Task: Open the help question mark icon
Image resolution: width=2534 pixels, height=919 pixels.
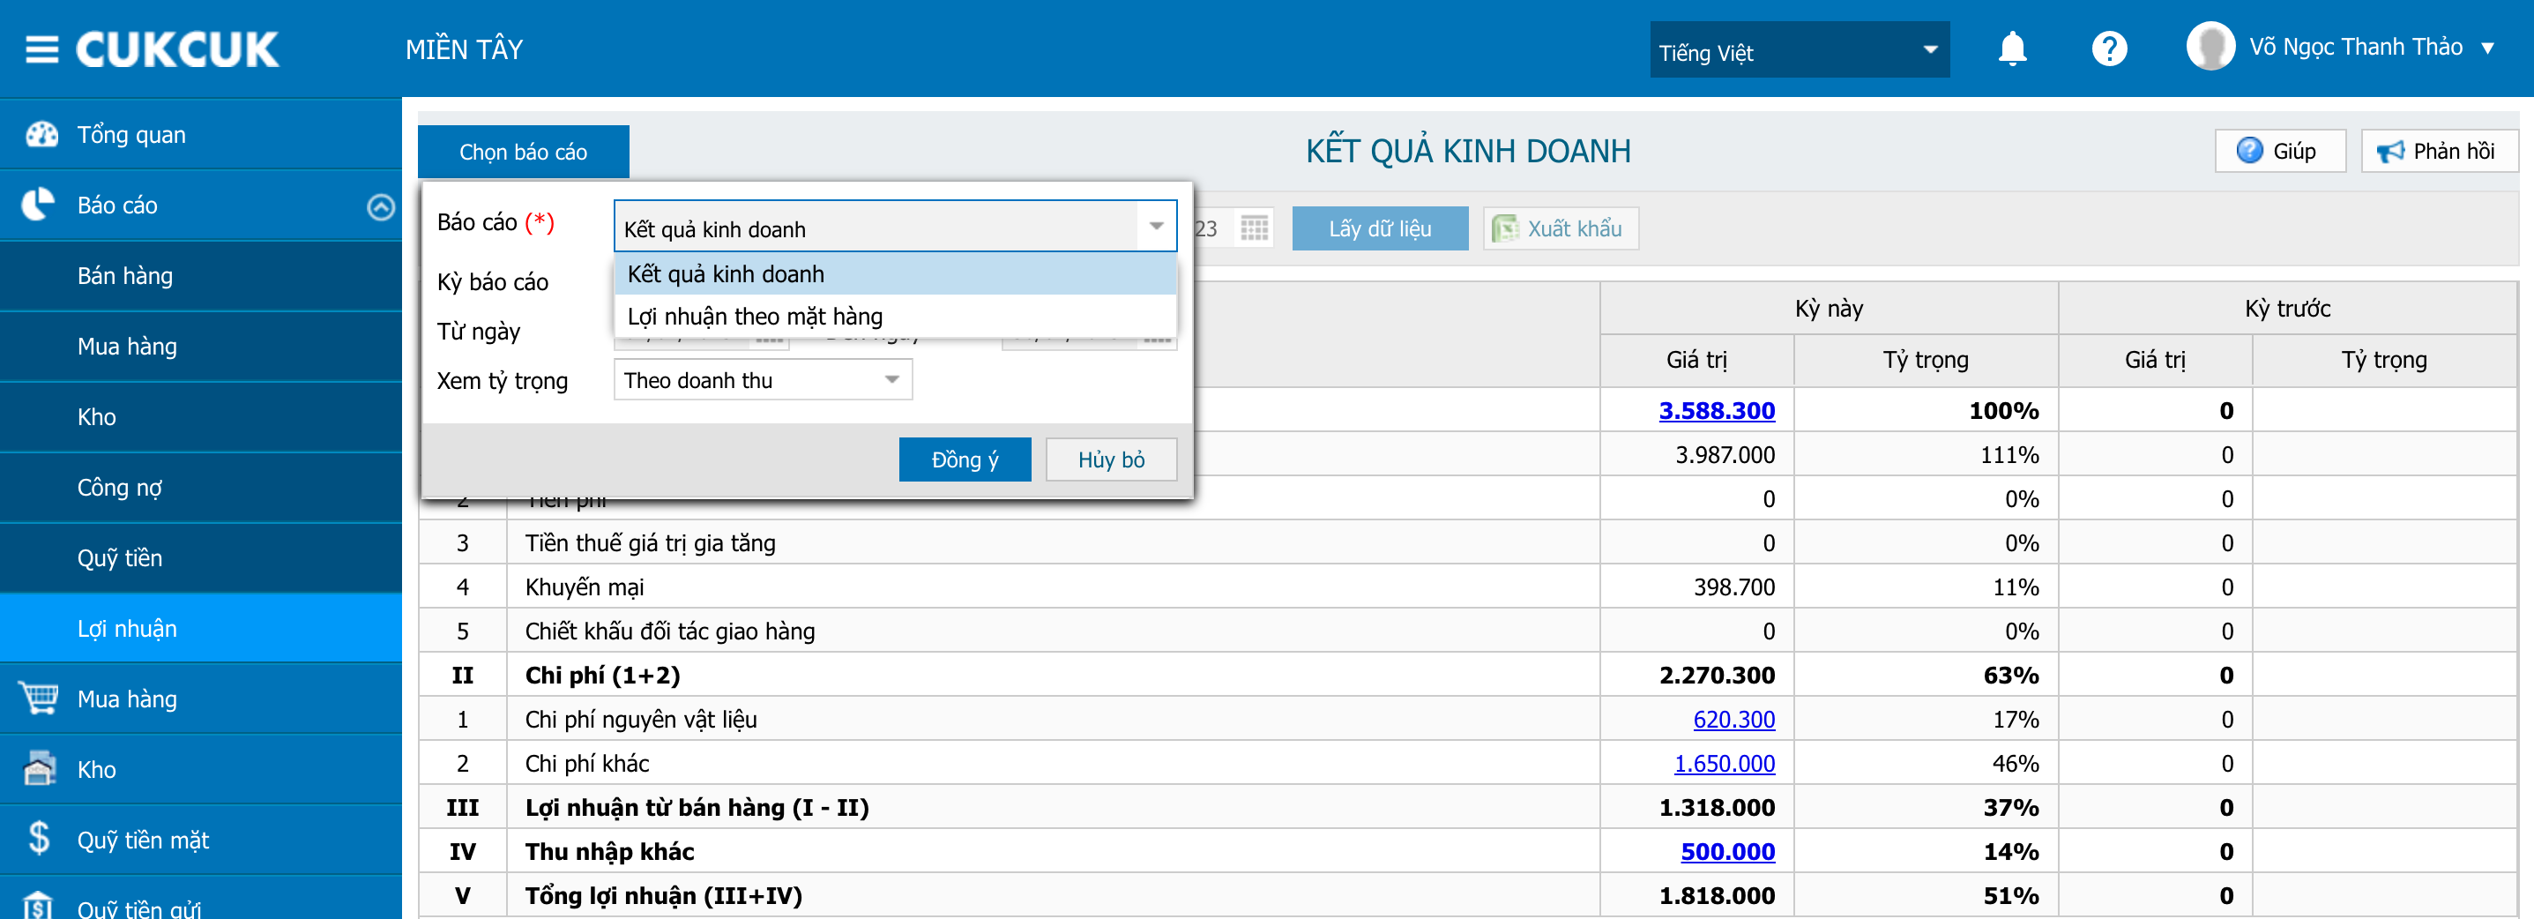Action: coord(2109,49)
